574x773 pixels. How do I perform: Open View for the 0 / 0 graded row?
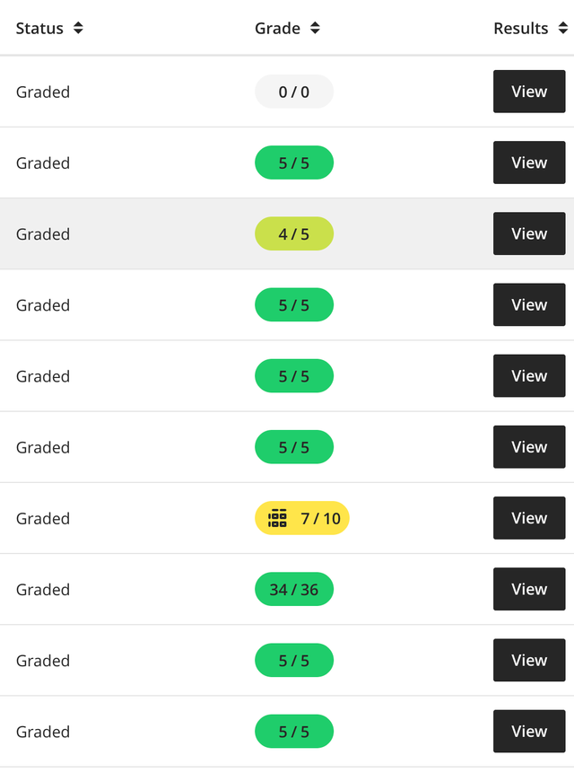tap(529, 92)
